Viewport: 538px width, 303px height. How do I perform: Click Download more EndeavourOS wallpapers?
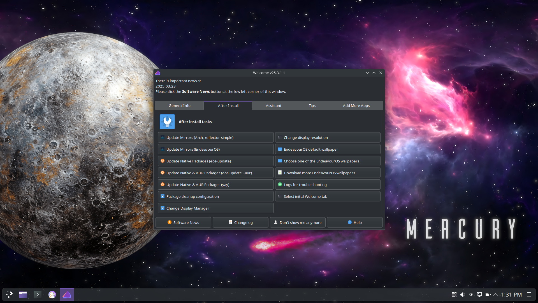pos(328,173)
